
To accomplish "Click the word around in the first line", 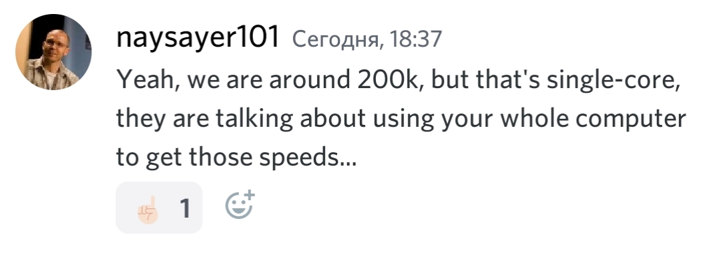I will click(x=310, y=81).
